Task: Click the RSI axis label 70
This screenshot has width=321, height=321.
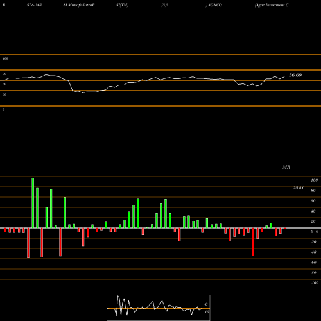Action: pyautogui.click(x=4, y=74)
